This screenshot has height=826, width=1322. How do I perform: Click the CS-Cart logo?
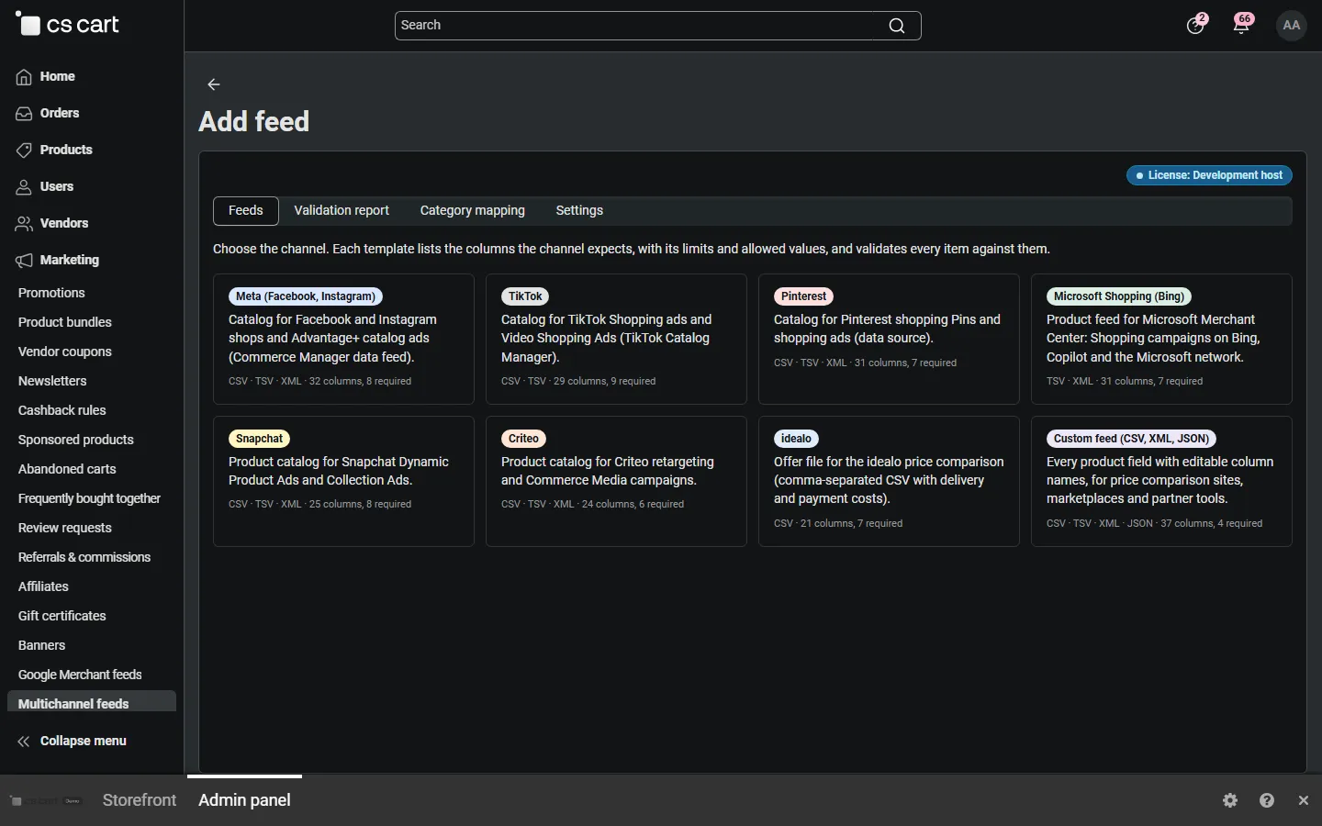(x=68, y=25)
